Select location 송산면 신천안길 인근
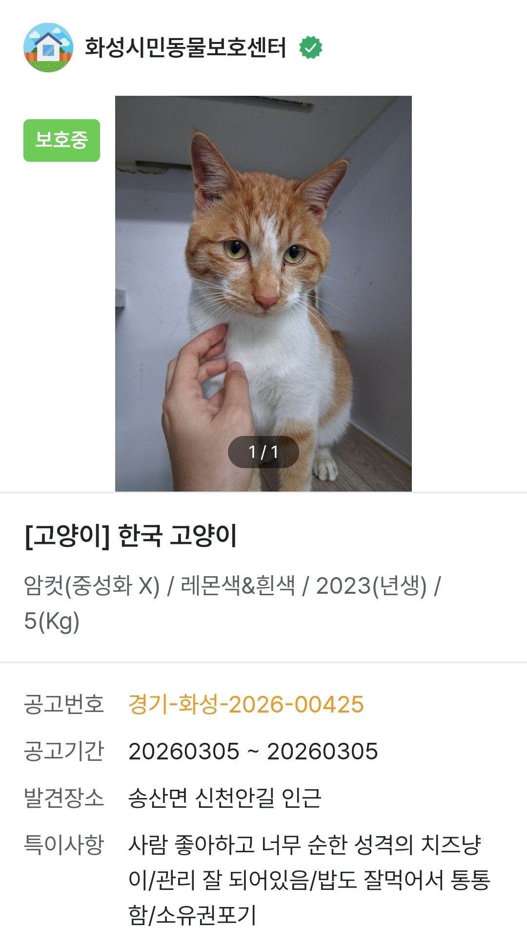527x950 pixels. (x=224, y=799)
